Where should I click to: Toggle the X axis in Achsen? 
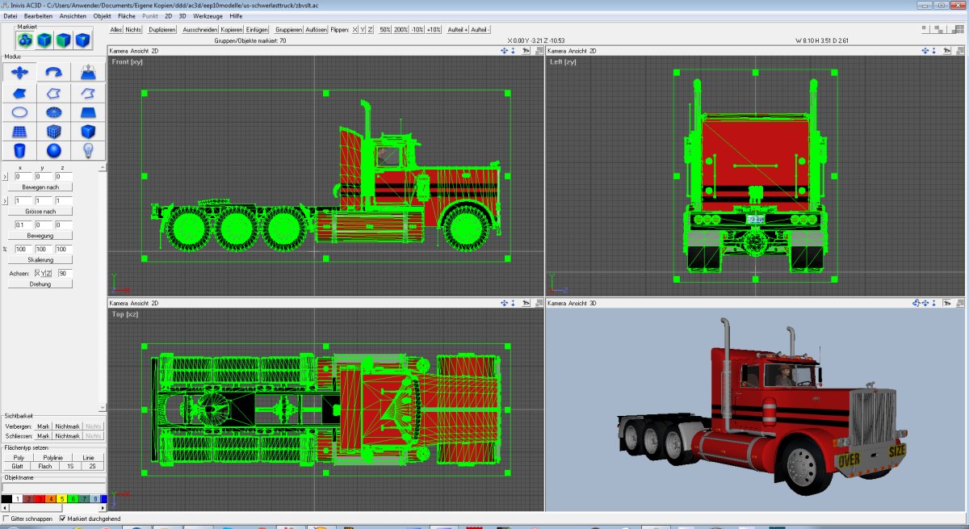(37, 274)
